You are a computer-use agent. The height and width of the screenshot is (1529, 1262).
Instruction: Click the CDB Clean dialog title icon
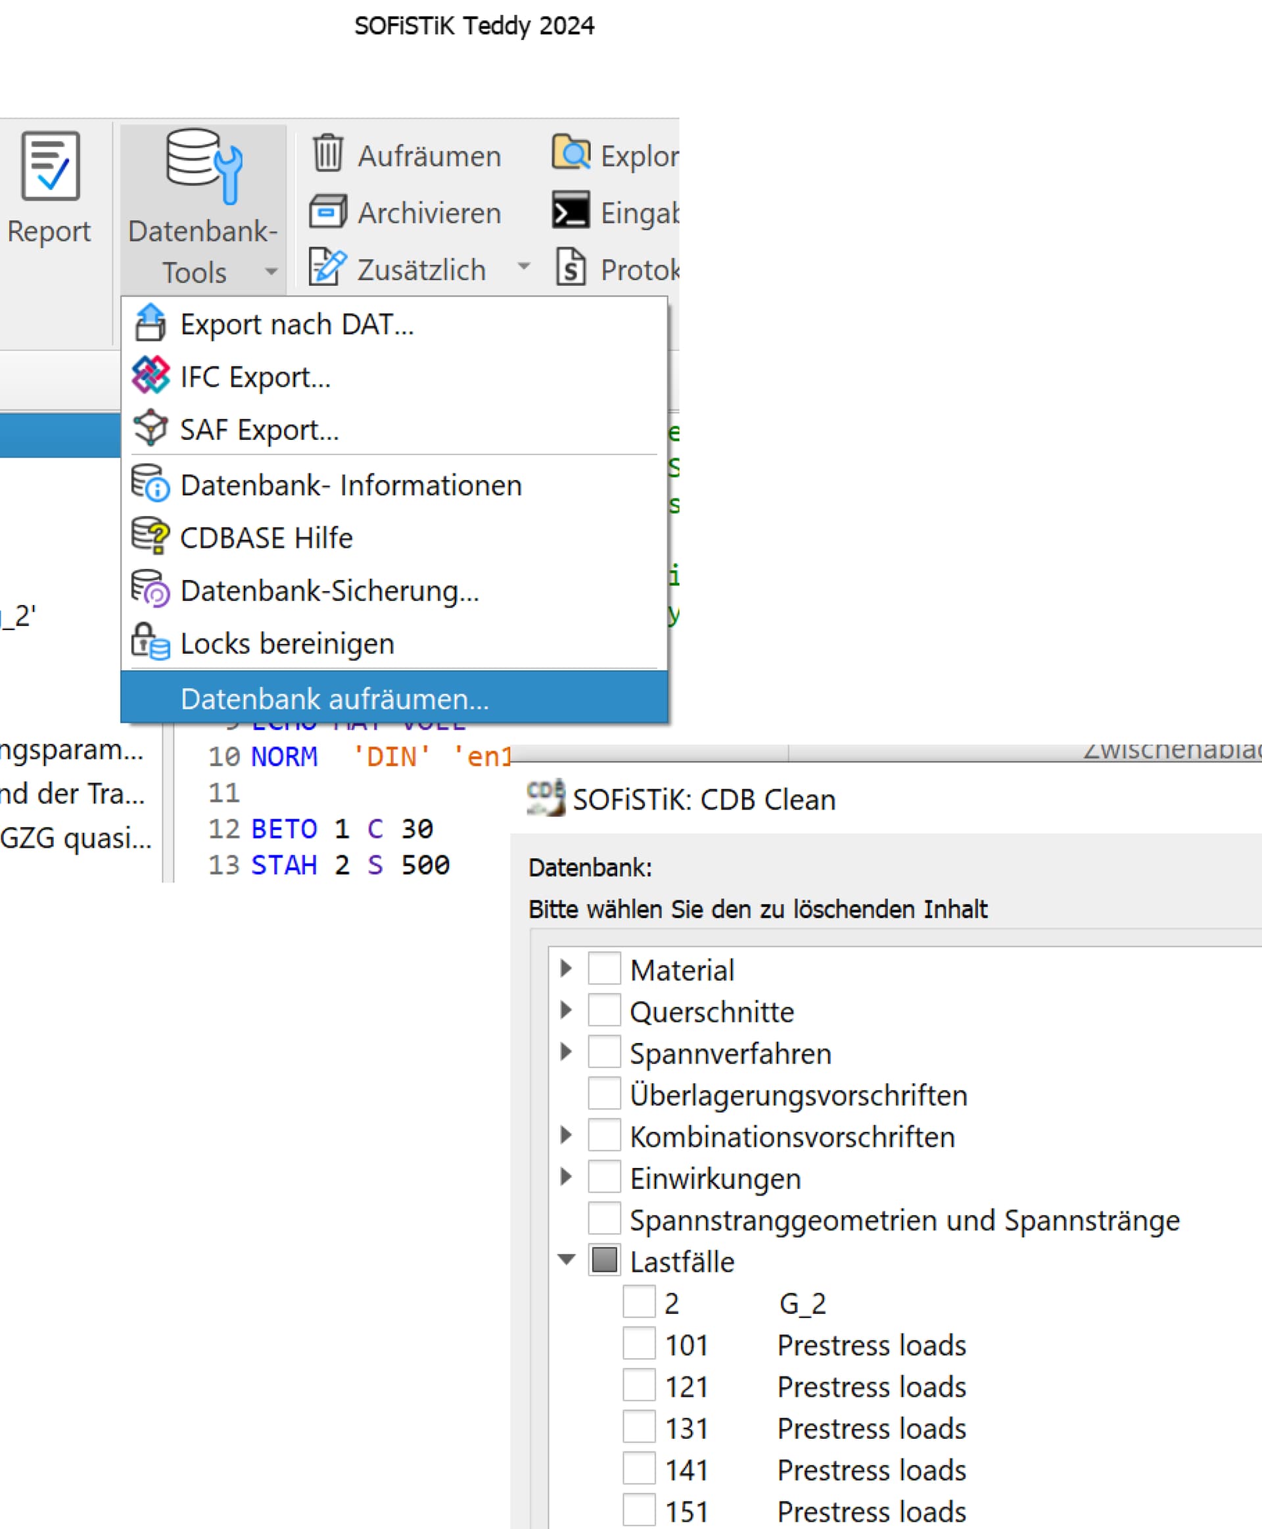coord(546,798)
